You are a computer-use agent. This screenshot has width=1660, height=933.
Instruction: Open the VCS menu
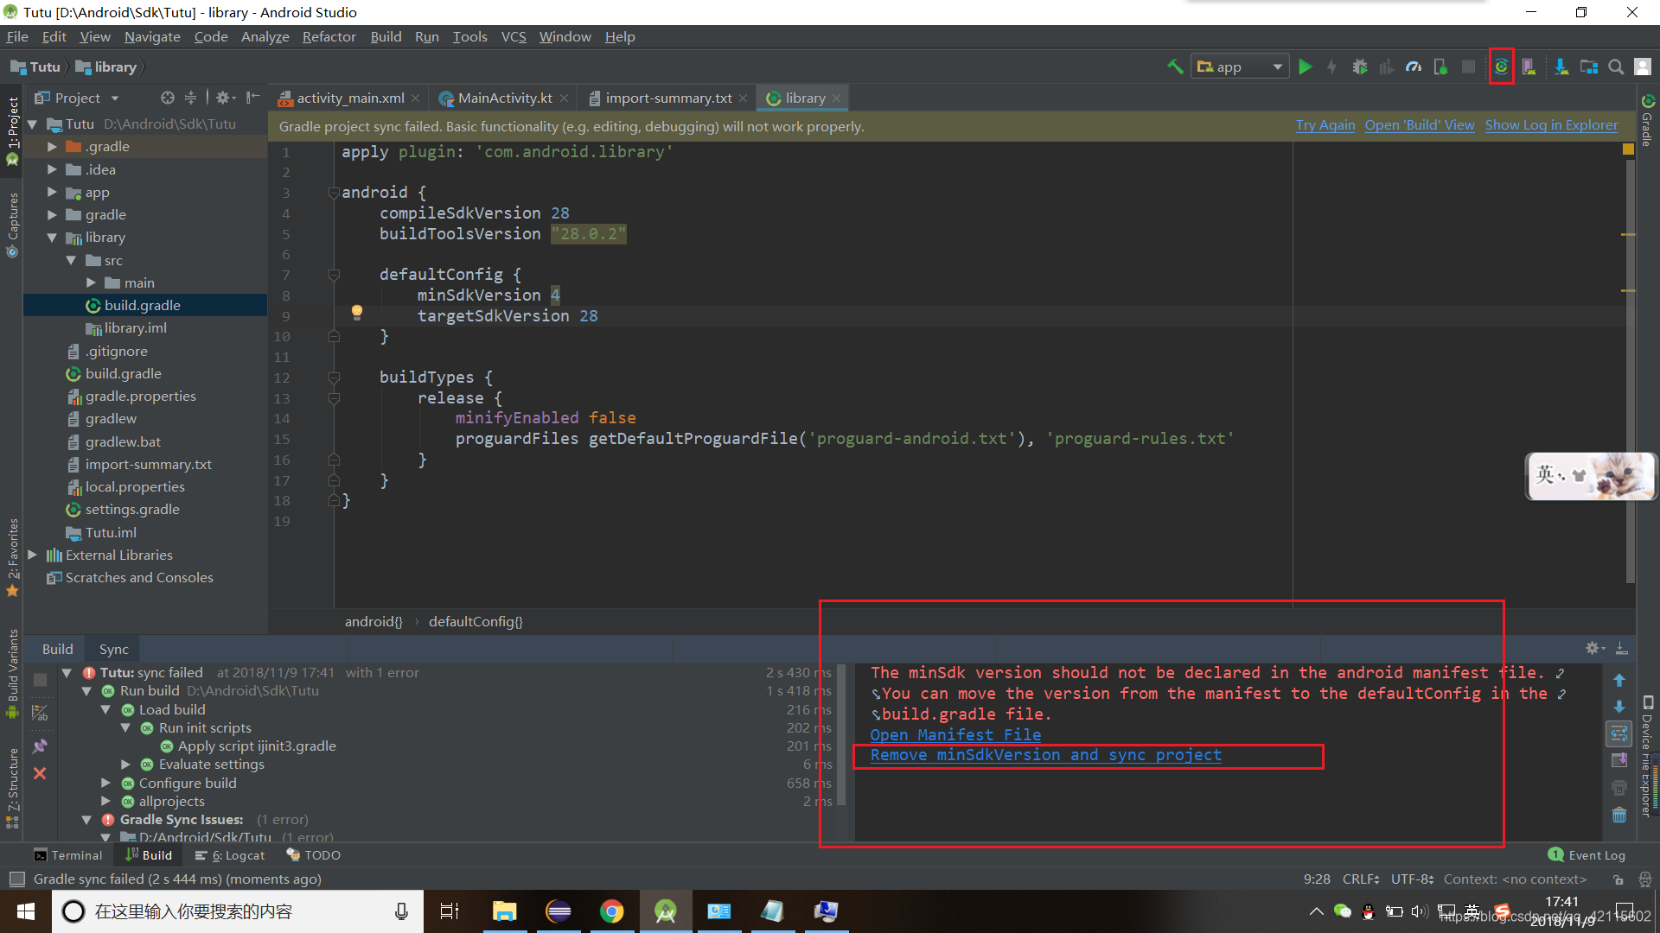514,36
